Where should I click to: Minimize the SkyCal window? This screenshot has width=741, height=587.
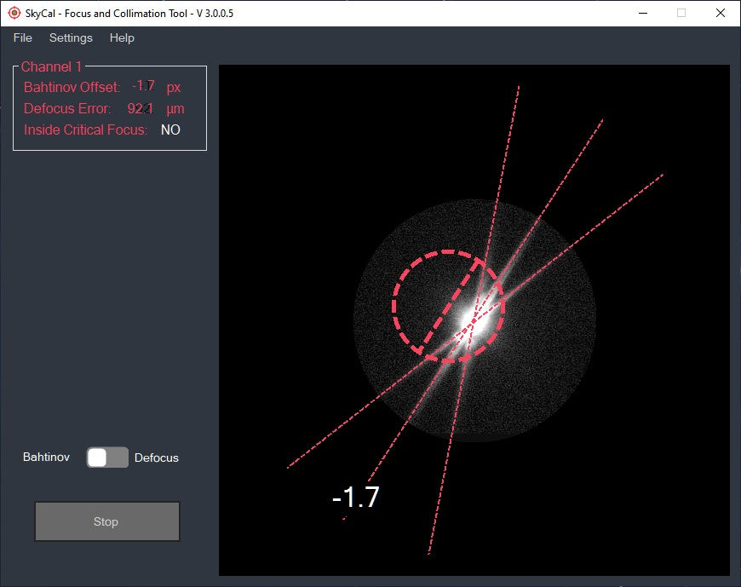click(645, 13)
